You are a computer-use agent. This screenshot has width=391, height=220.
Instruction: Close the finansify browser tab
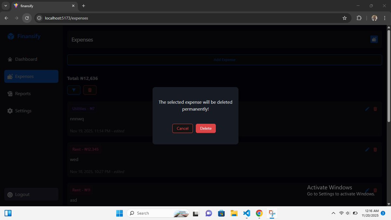pos(73,6)
